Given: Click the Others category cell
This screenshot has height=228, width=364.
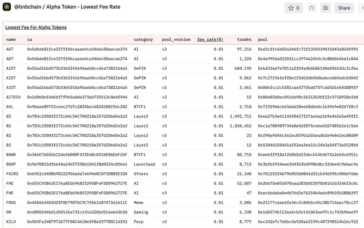Looking at the screenshot, I should pos(141,174).
